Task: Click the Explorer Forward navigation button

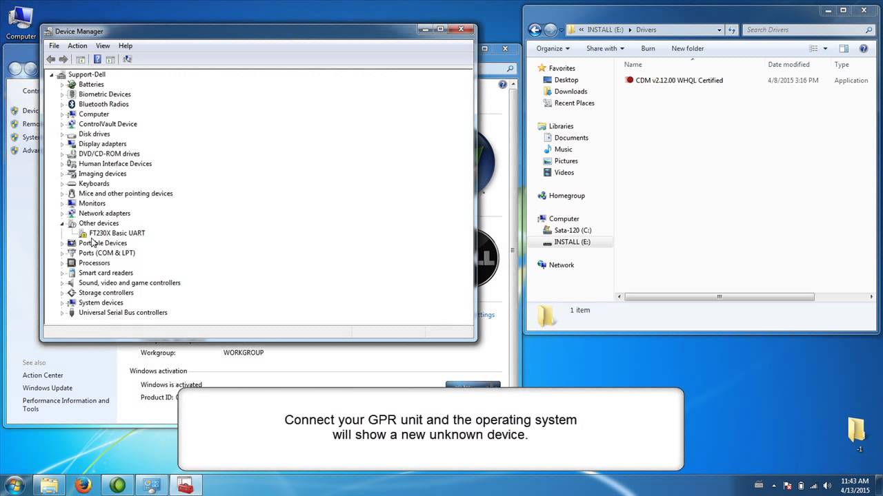Action: [x=550, y=30]
